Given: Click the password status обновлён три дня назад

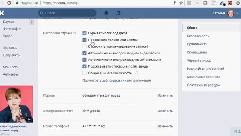Looking at the screenshot, I should 101,96.
